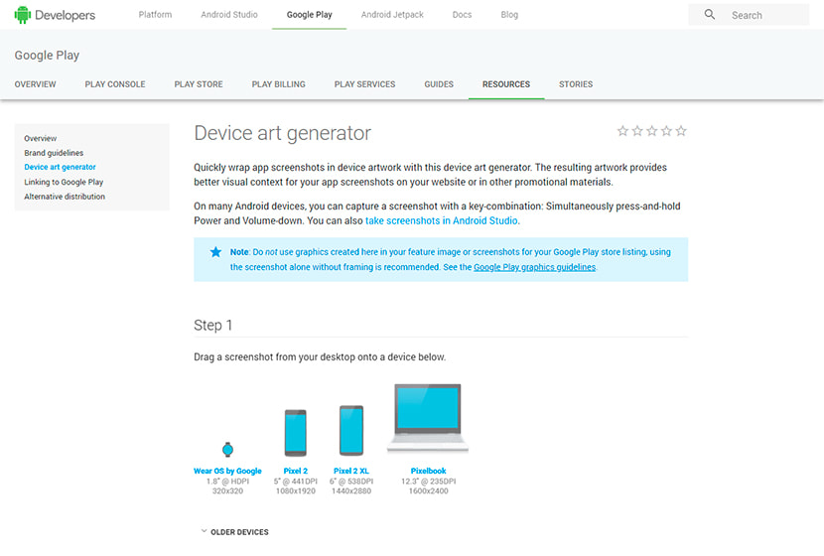Image resolution: width=824 pixels, height=556 pixels.
Task: Select the Wear OS watch device image
Action: [227, 450]
